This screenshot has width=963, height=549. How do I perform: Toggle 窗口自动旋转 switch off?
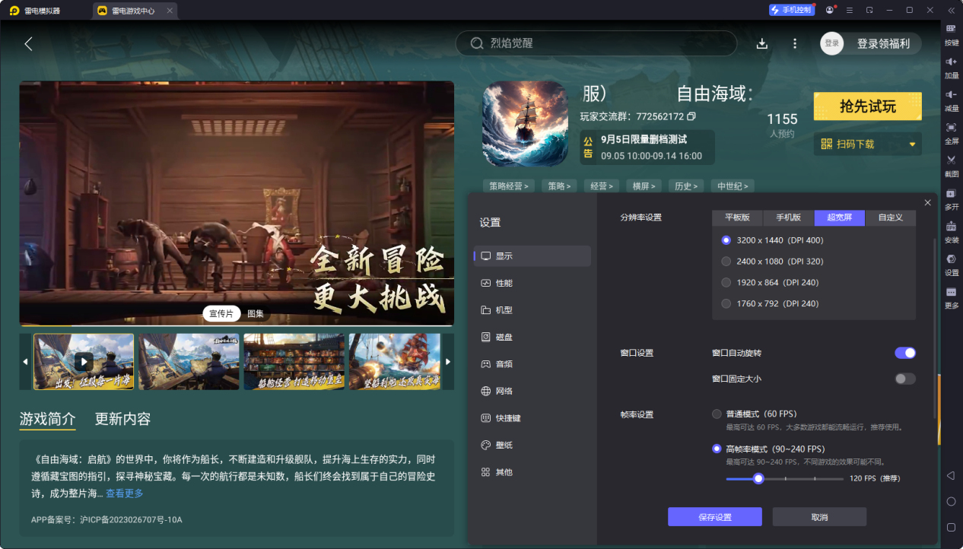tap(905, 353)
